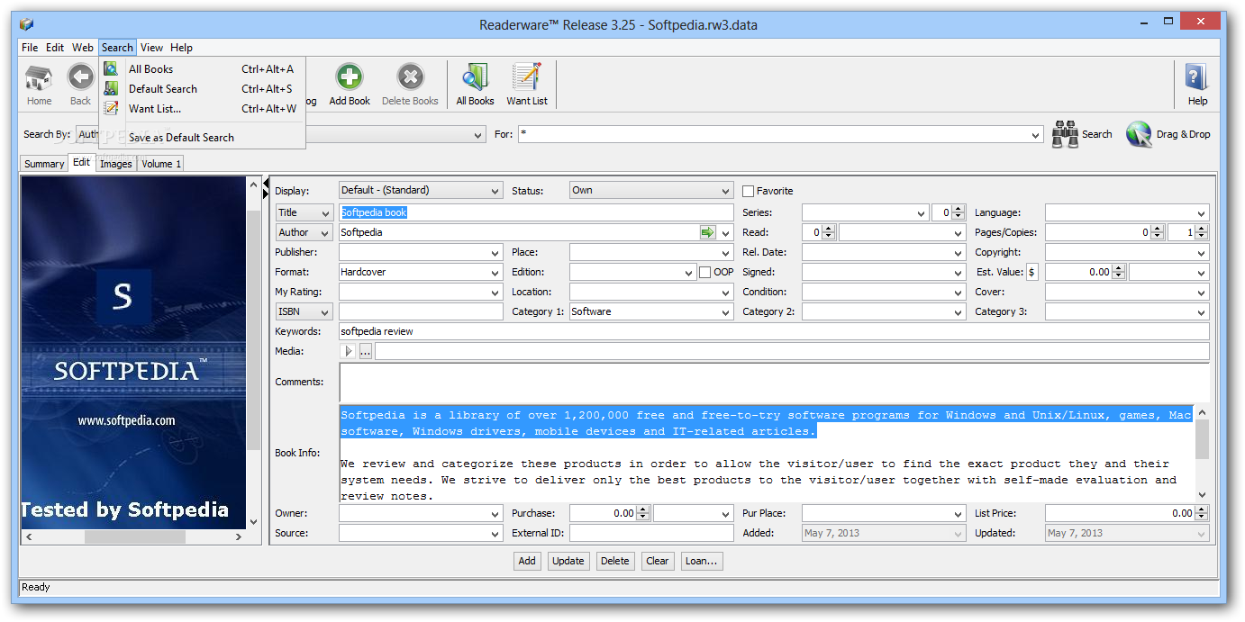The height and width of the screenshot is (622, 1245).
Task: Click the Est. Value dollar sign button
Action: click(x=1031, y=272)
